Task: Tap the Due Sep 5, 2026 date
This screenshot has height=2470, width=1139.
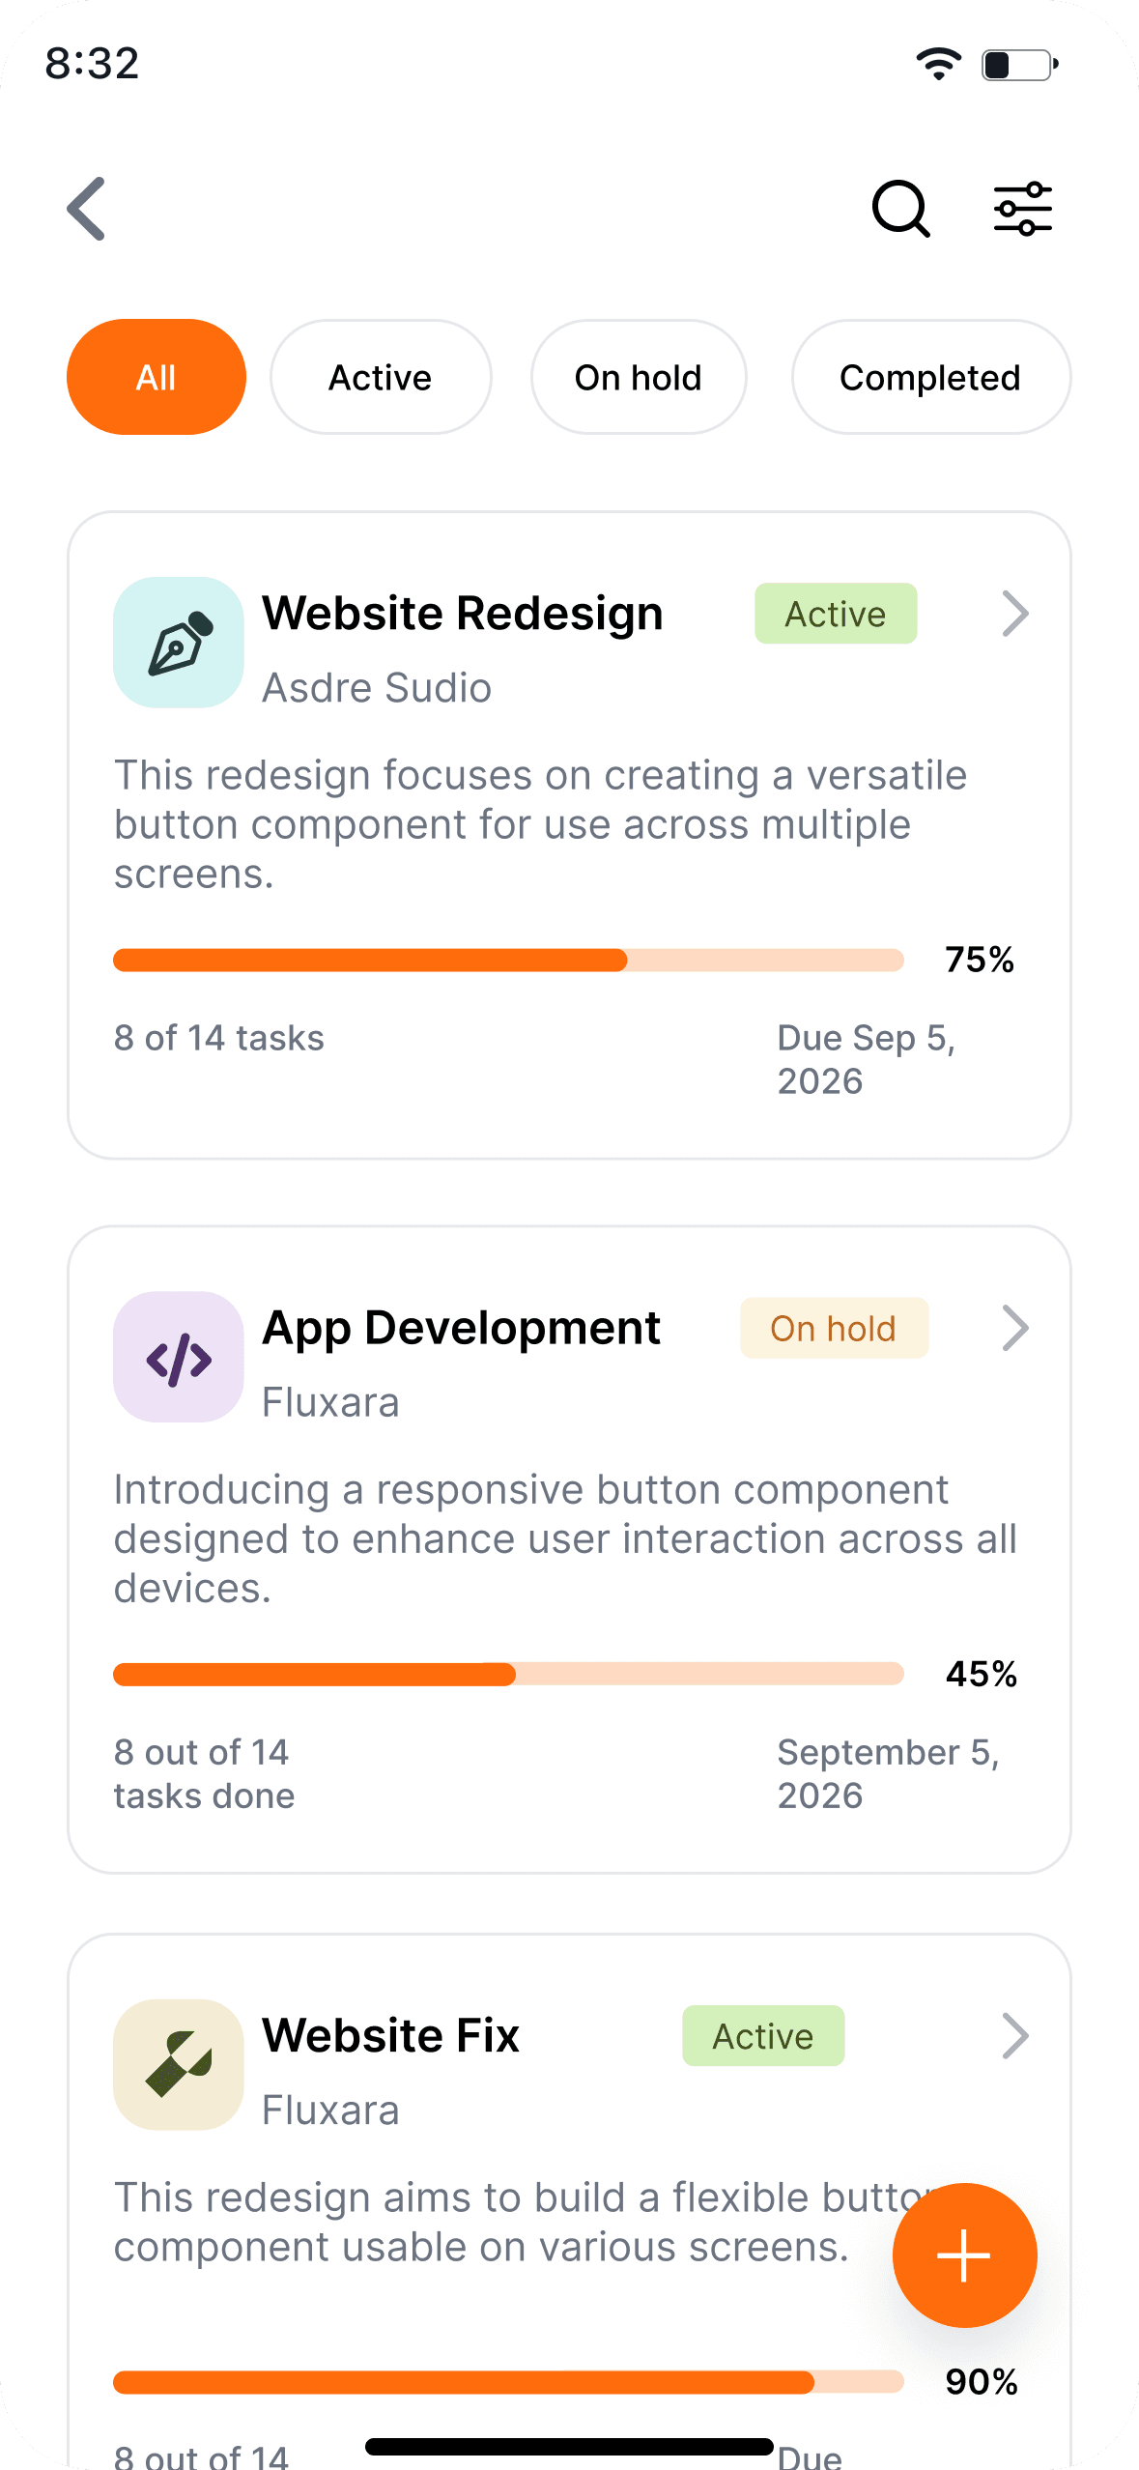Action: click(867, 1059)
